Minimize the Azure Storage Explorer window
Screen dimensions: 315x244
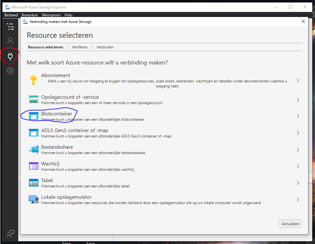coord(276,7)
